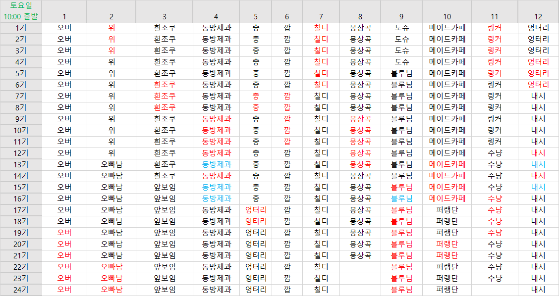The image size is (559, 296).
Task: Select red 흰조쿠 cell in row 7기
Action: pyautogui.click(x=165, y=96)
